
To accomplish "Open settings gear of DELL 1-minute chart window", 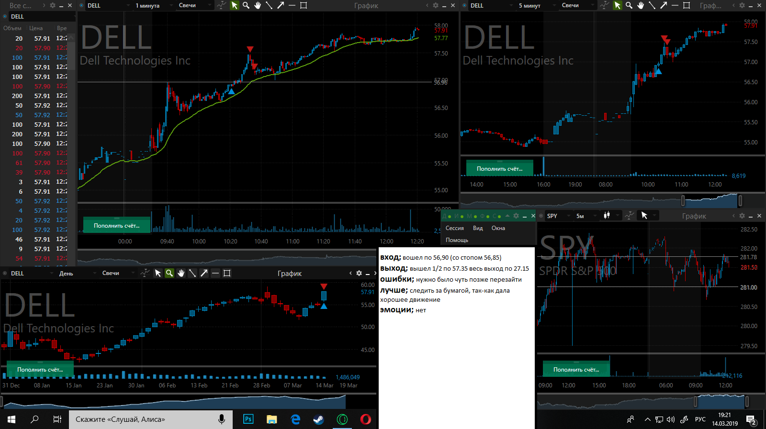I will coord(436,5).
